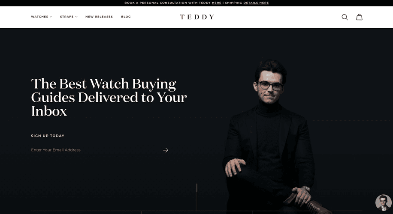Open the search magnifier icon
Screen dimensions: 393x214
tap(345, 17)
